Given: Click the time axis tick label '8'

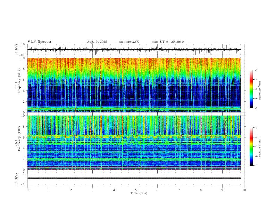Looking at the screenshot, I should coord(201,190).
